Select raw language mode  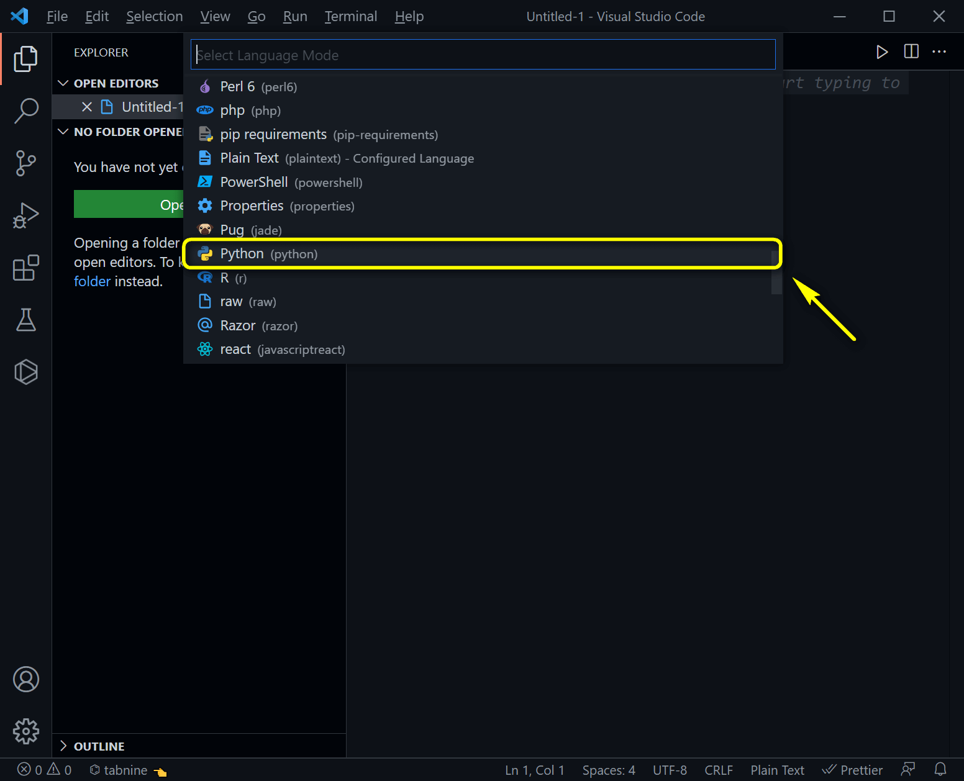483,302
